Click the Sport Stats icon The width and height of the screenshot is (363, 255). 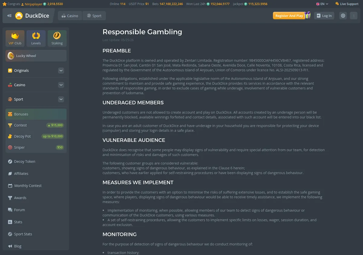10,234
